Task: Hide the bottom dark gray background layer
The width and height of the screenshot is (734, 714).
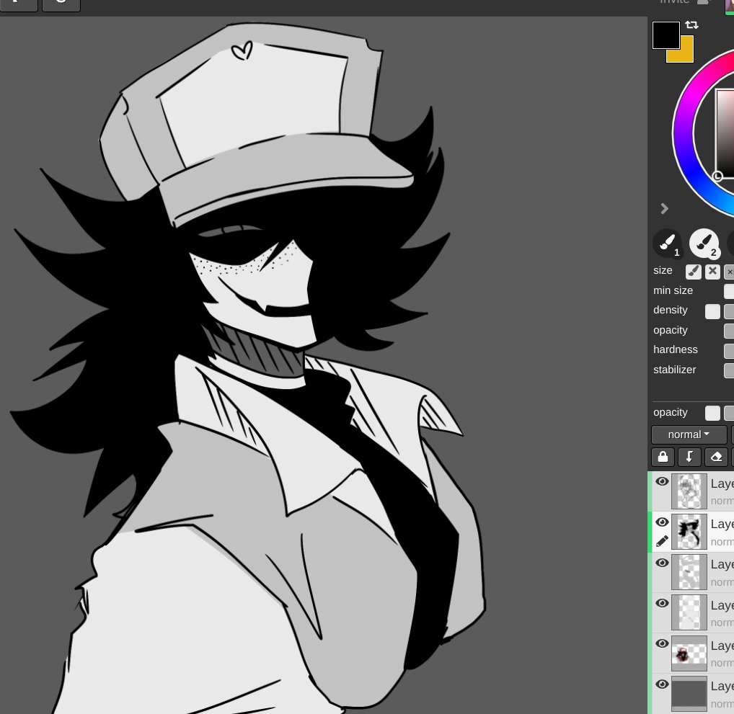Action: point(662,684)
